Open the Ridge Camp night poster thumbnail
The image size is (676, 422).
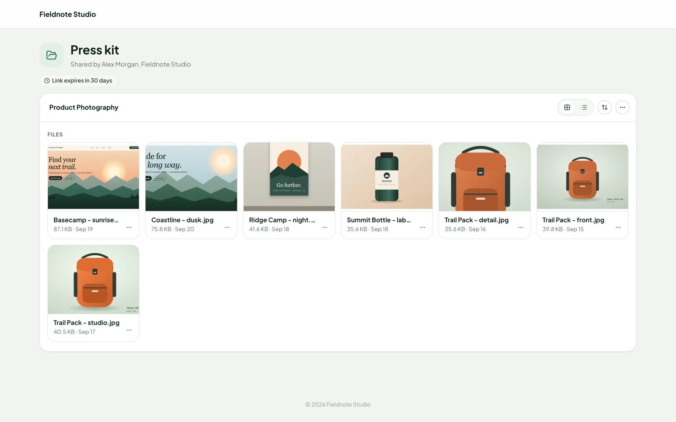[289, 177]
